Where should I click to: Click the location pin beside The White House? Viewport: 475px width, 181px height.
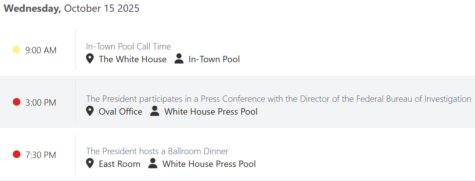pos(90,59)
